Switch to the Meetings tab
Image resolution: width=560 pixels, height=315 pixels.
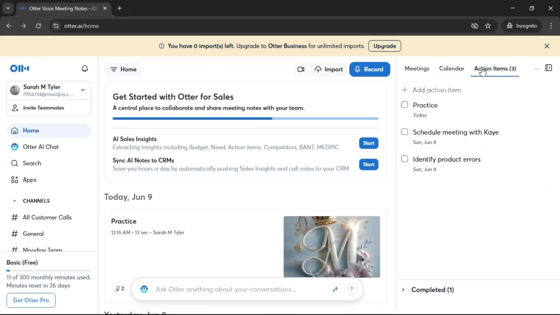coord(417,69)
